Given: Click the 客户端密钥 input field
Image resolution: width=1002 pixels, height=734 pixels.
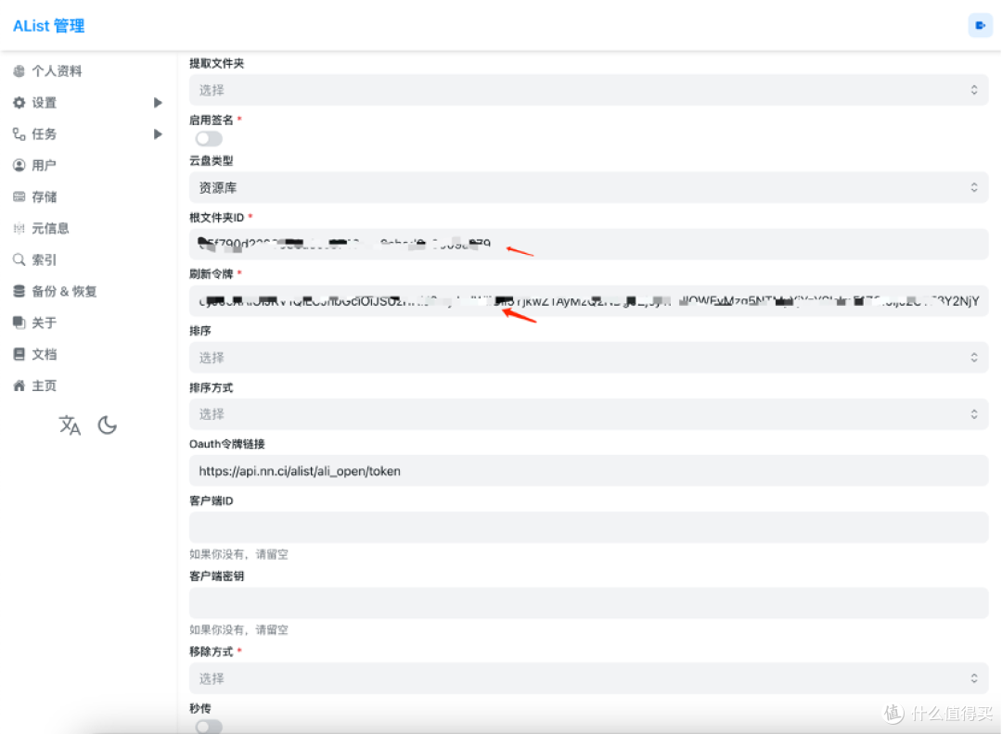Looking at the screenshot, I should pyautogui.click(x=588, y=603).
